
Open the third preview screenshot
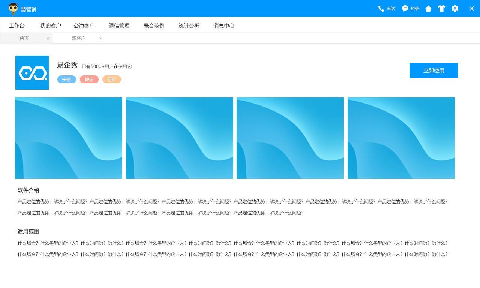290,138
